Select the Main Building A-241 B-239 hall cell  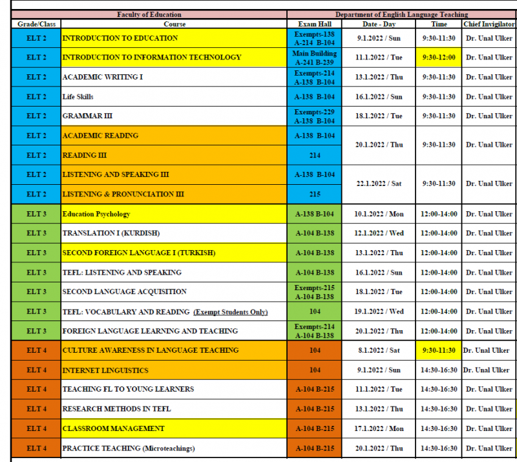tap(315, 57)
